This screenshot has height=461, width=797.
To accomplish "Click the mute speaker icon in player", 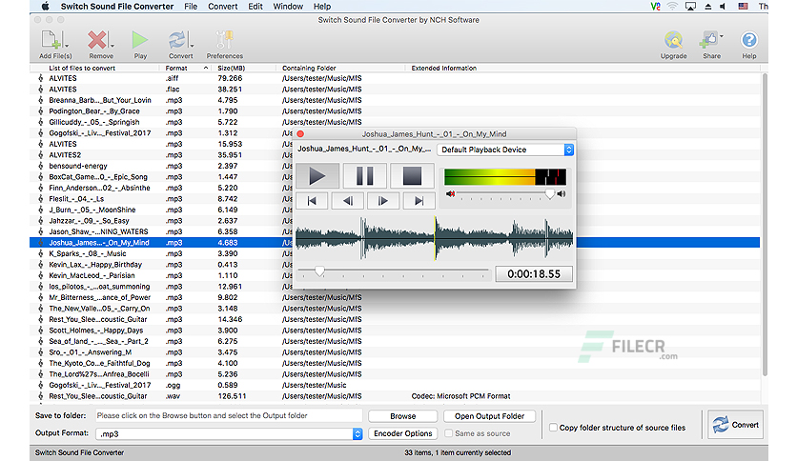I will [x=450, y=194].
